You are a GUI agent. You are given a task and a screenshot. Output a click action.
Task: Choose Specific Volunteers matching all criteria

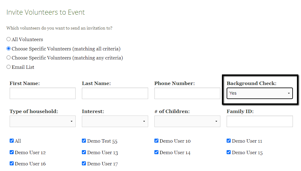9,49
